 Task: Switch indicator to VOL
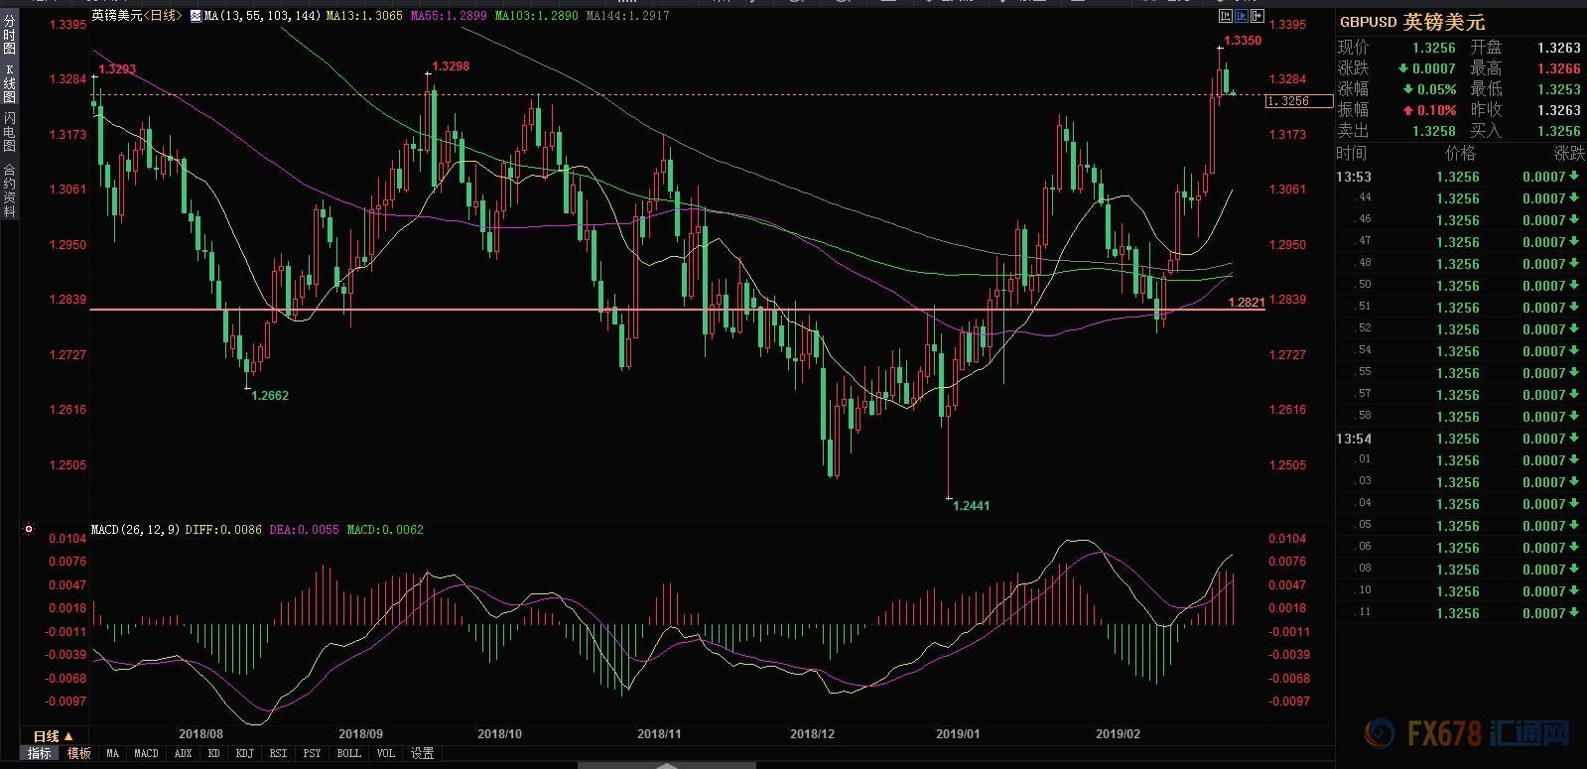386,753
